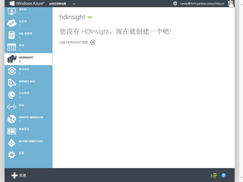
Task: Show the notifications list icon
Action: click(x=215, y=175)
